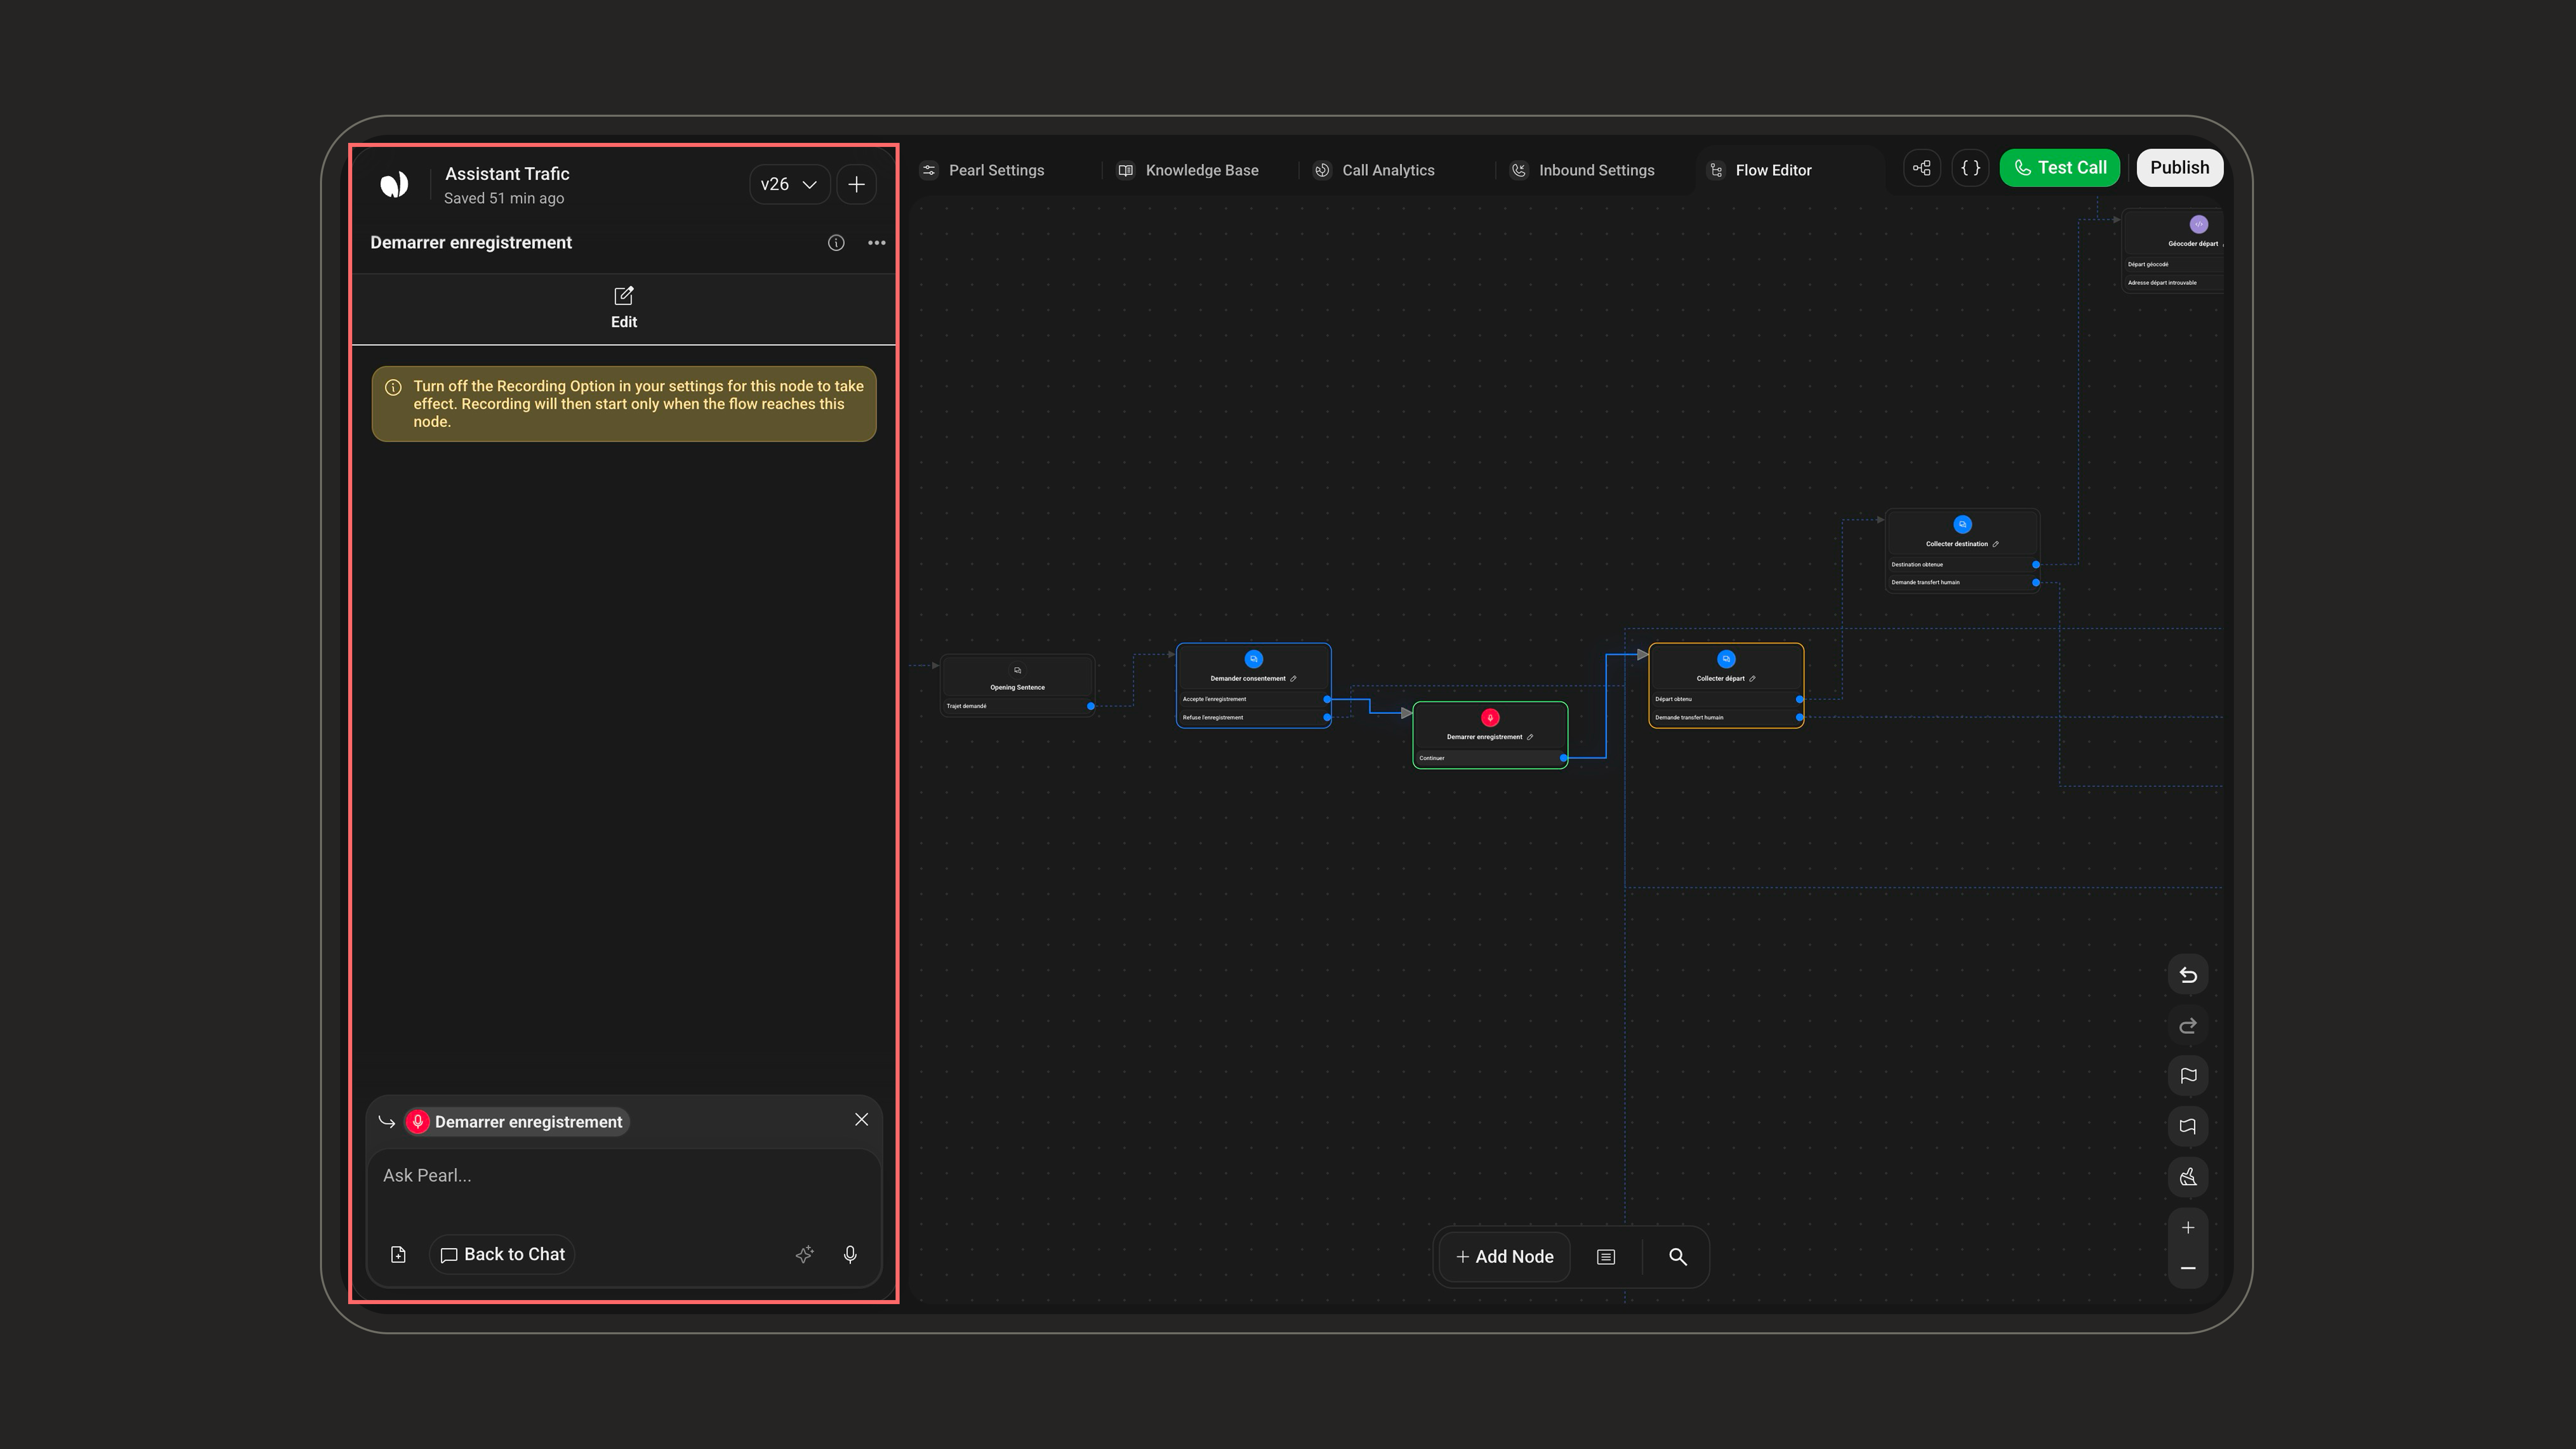Click the chat icon on Collecter destination node
This screenshot has height=1449, width=2576.
[1962, 525]
